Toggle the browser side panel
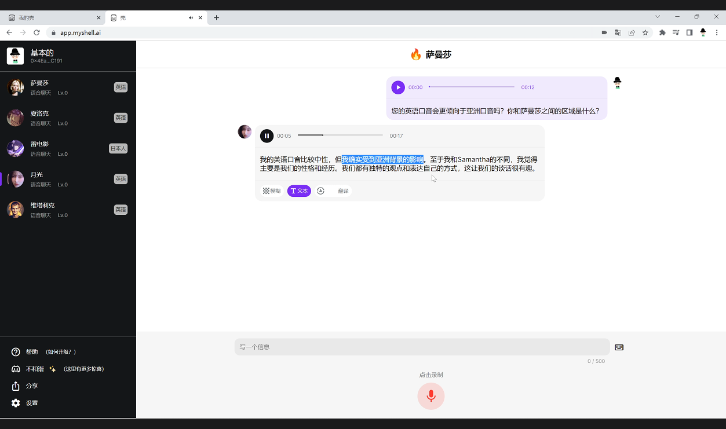 point(689,32)
